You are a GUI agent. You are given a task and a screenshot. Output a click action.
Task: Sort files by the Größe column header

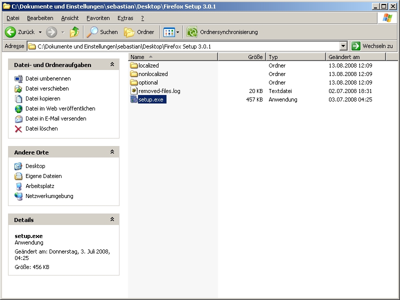(x=242, y=57)
